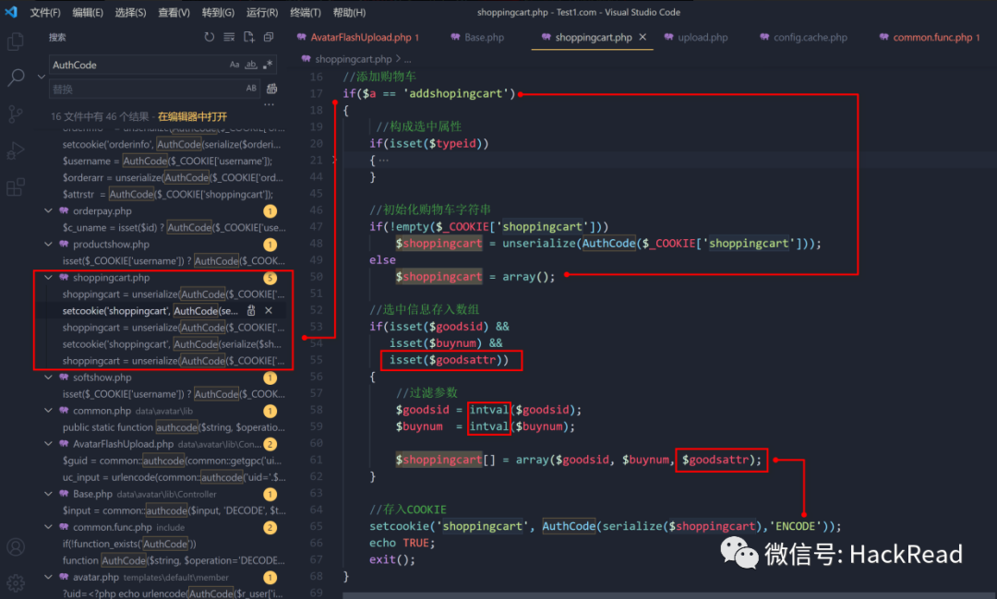Click the AuthCode search input field
Image resolution: width=997 pixels, height=599 pixels.
tap(138, 65)
